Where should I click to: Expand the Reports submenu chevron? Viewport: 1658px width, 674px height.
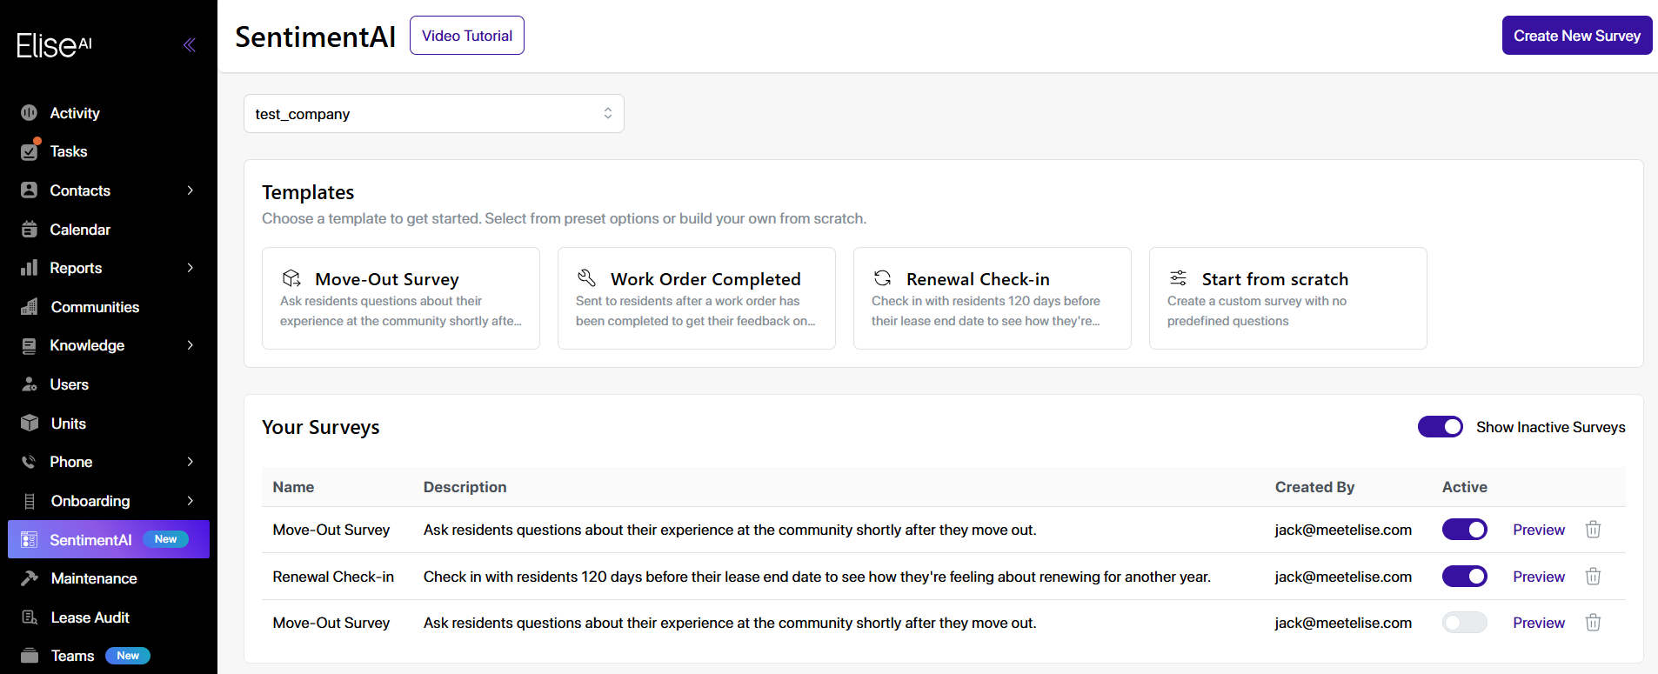tap(190, 268)
